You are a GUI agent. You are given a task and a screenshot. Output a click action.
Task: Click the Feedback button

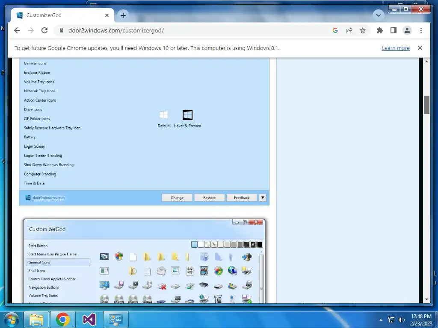point(242,197)
